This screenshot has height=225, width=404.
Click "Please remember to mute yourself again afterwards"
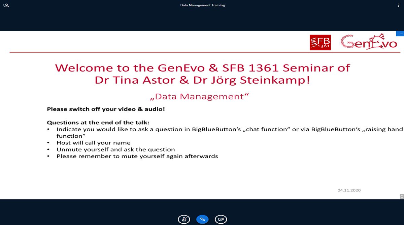(x=137, y=156)
